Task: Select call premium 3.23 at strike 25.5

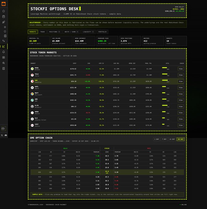Action: (x=97, y=177)
